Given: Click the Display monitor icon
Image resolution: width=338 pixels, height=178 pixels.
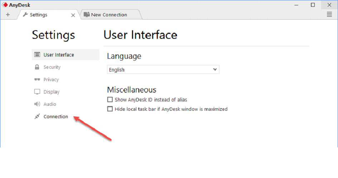Looking at the screenshot, I should (x=37, y=92).
